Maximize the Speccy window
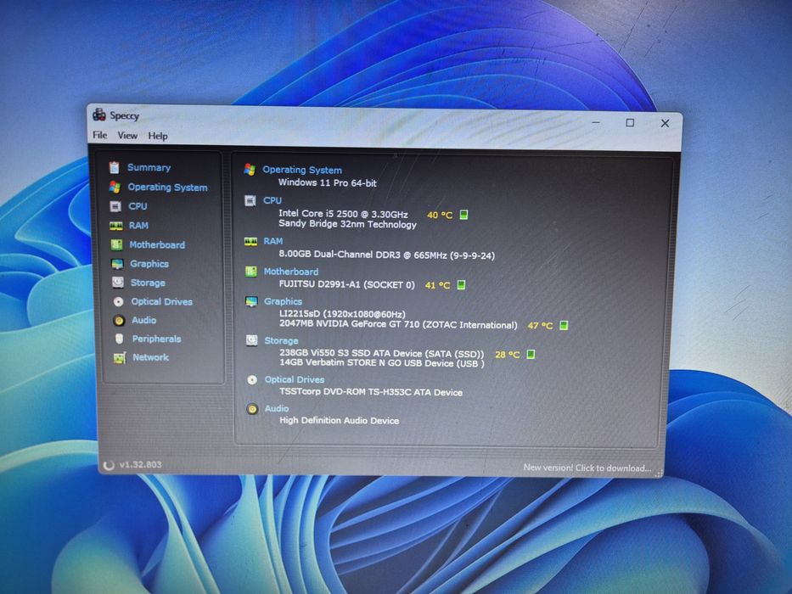This screenshot has height=594, width=792. [630, 122]
